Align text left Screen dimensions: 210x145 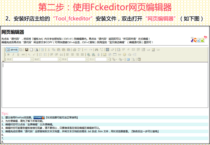point(67,55)
